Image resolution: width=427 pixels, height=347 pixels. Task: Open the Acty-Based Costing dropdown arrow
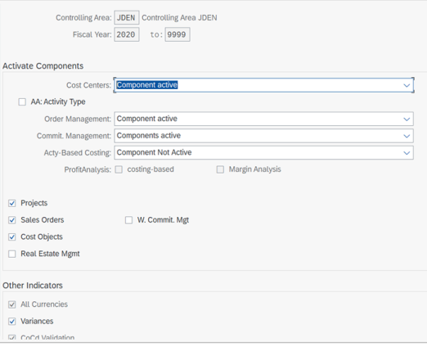(x=407, y=153)
